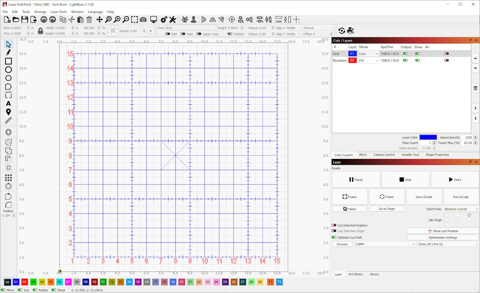Select the Polygon drawing tool
The width and height of the screenshot is (480, 293).
click(x=8, y=78)
